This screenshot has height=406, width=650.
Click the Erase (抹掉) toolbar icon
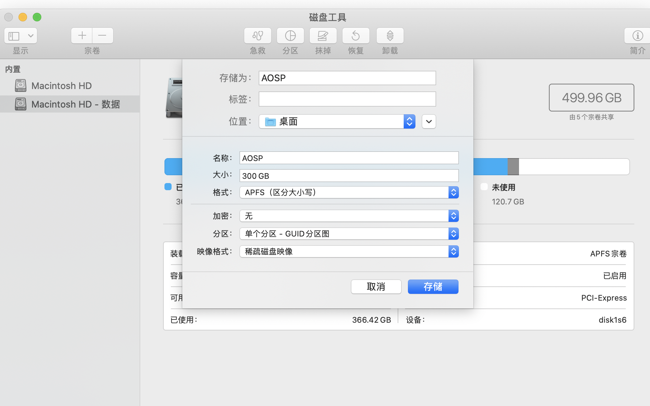[x=323, y=36]
